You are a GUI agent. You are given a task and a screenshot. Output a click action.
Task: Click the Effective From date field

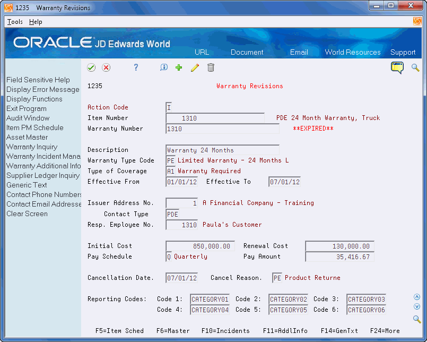point(181,182)
